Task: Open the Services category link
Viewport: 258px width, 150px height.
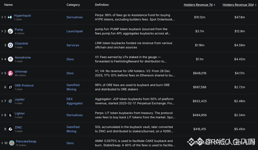Action: pos(73,45)
